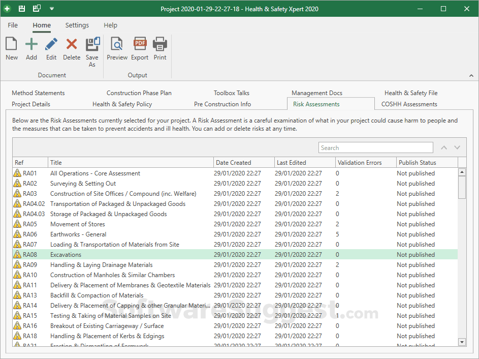Print using the Print icon
The image size is (479, 359).
[159, 48]
